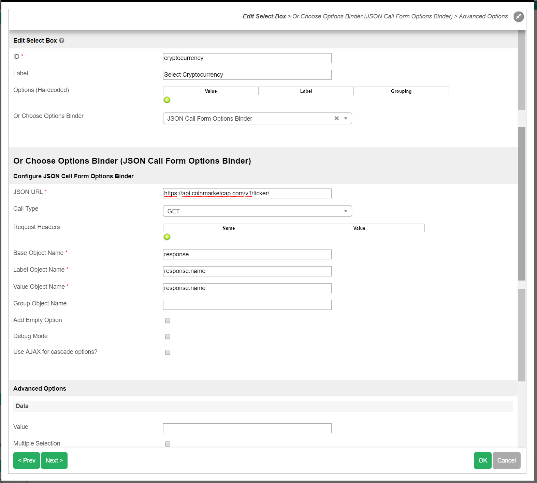Toggle Use AJAX for cascade options checkbox
Screen dimensions: 537x483
point(168,352)
